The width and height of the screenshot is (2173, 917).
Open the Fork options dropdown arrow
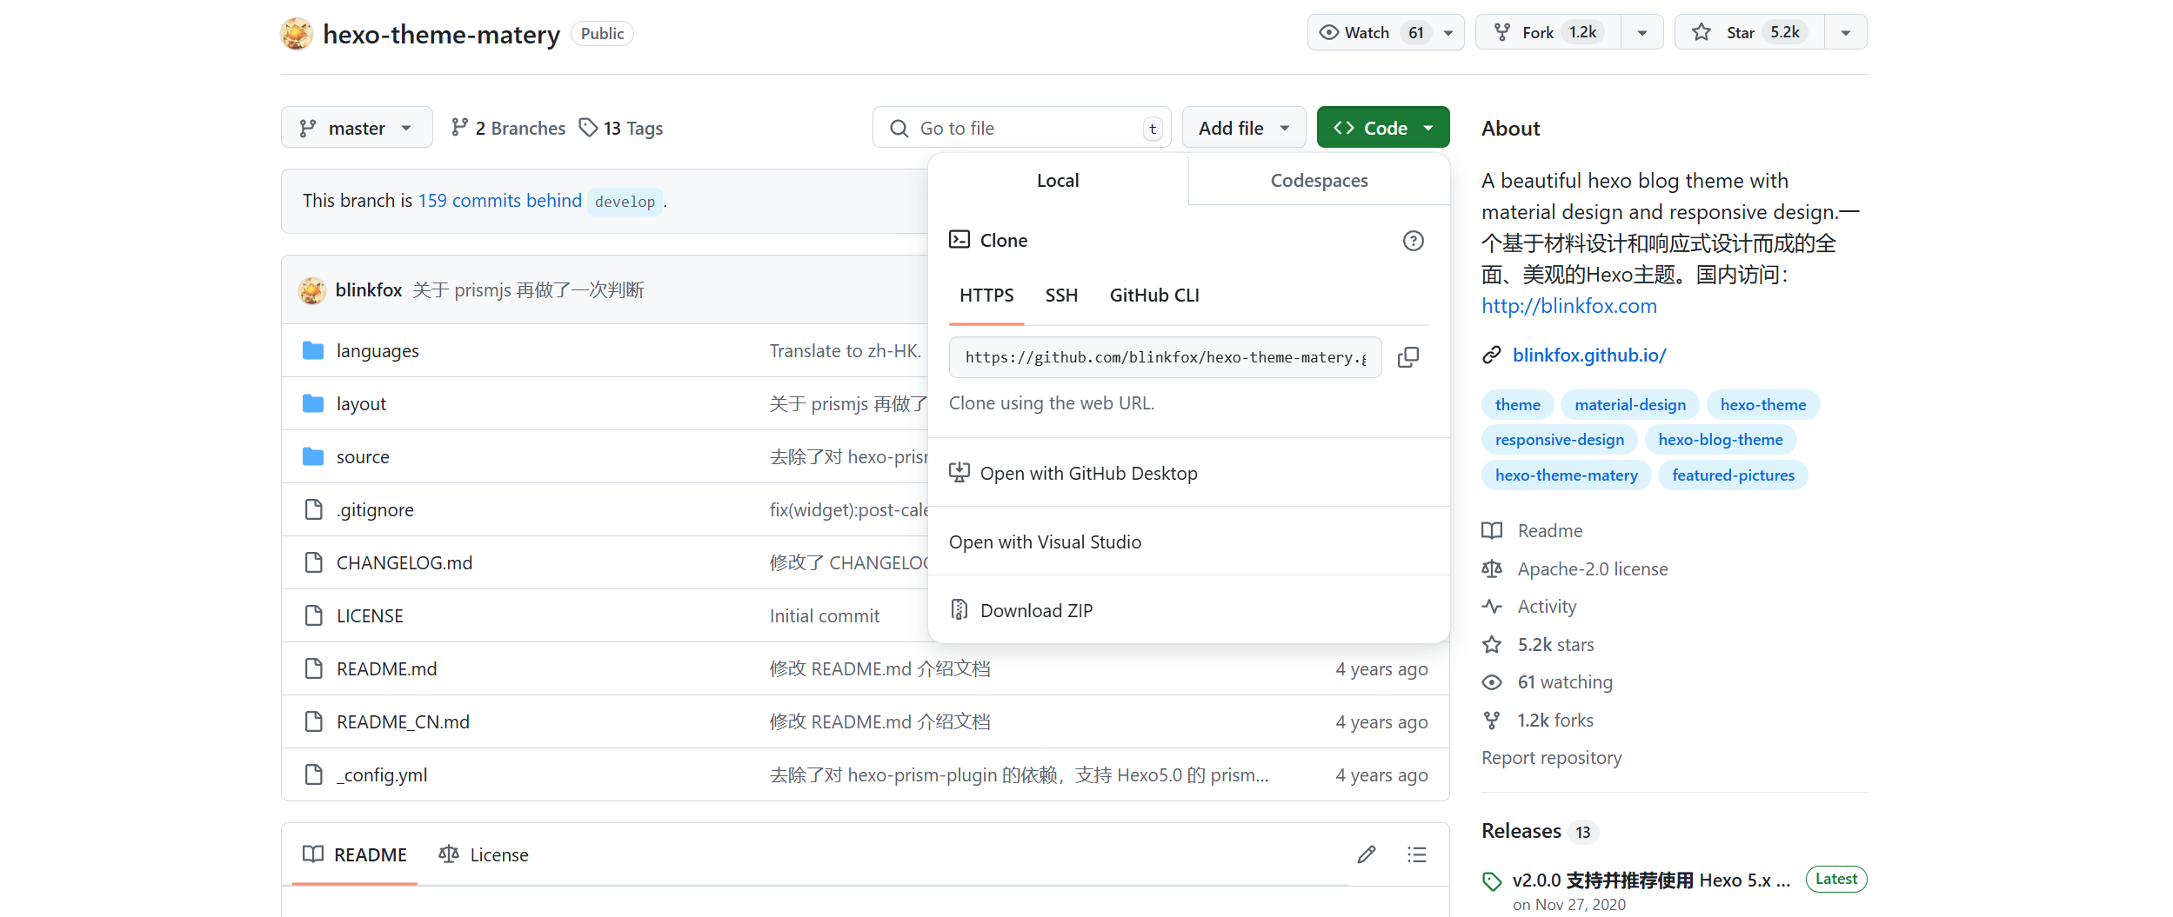click(1641, 33)
